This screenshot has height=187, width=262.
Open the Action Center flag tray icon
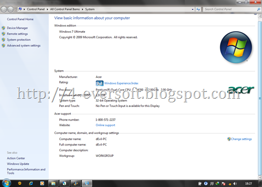tap(223, 183)
